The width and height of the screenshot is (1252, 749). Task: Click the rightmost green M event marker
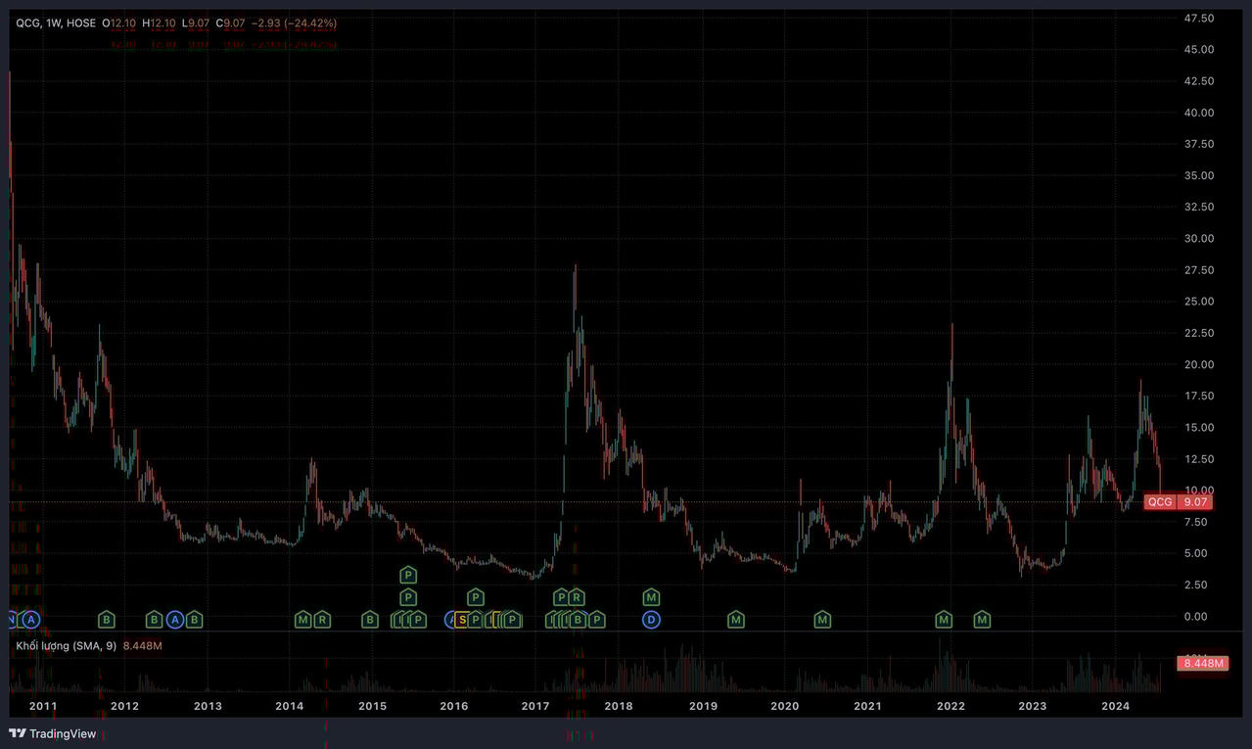(982, 620)
